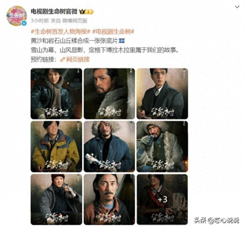Open the 生命树 account avatar

point(17,15)
